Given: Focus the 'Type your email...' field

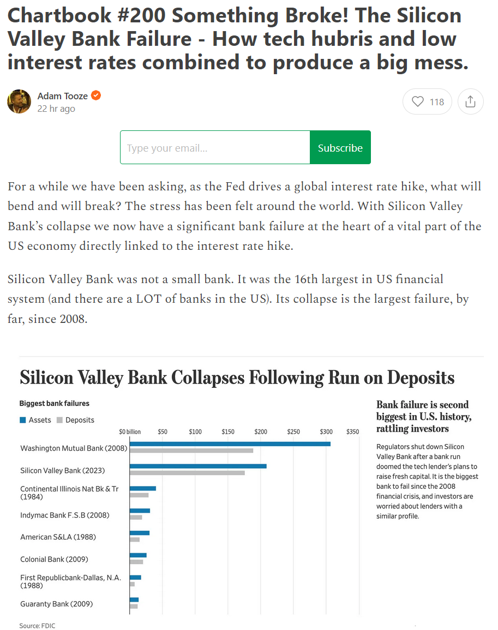Looking at the screenshot, I should pyautogui.click(x=215, y=147).
